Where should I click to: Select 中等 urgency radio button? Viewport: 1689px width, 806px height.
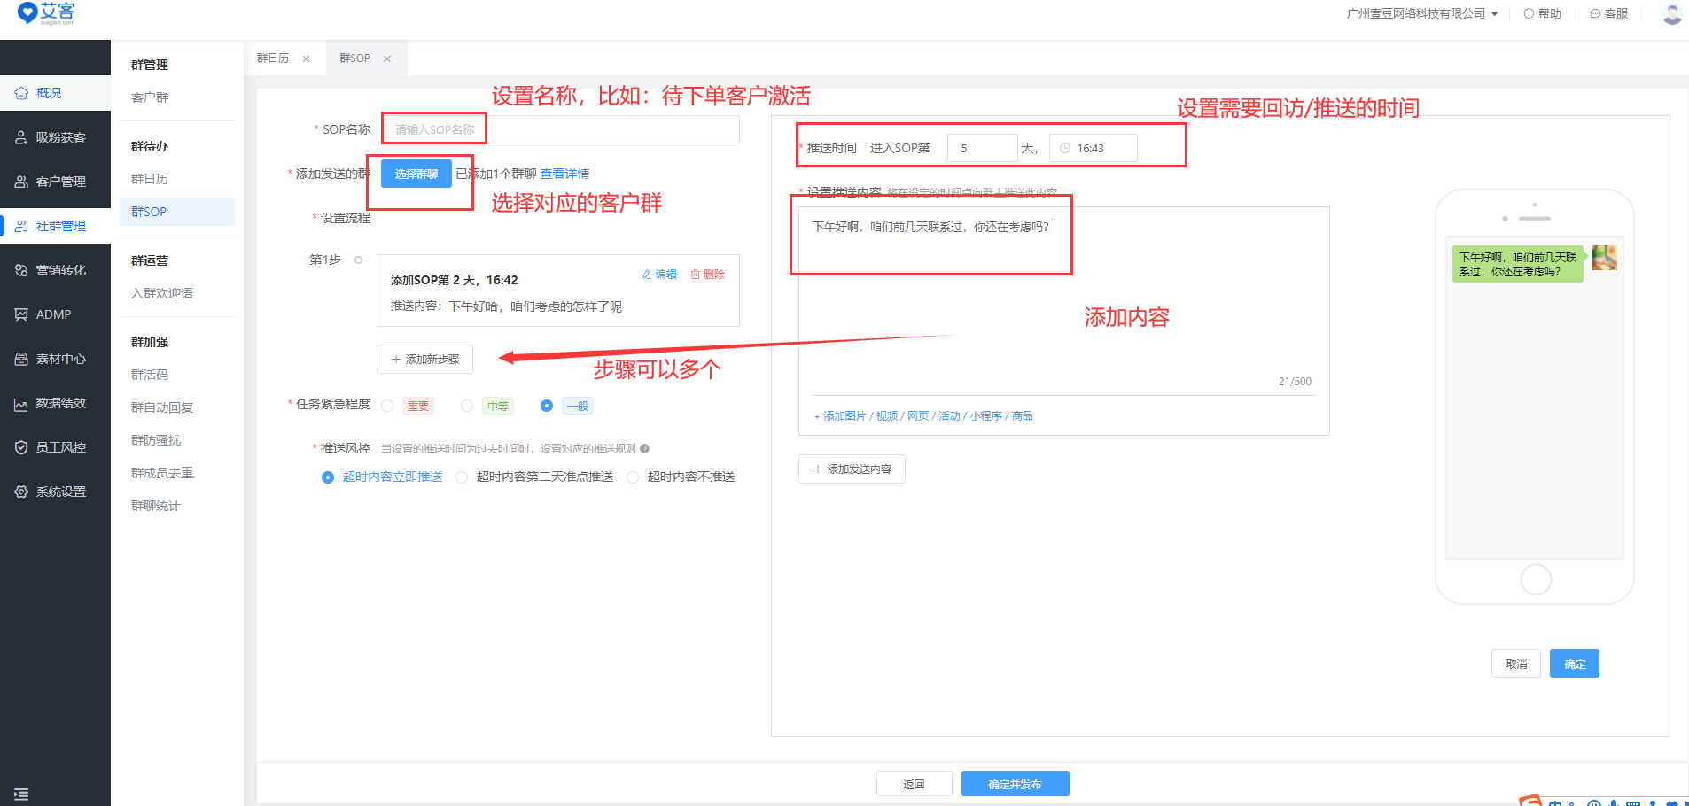tap(467, 406)
